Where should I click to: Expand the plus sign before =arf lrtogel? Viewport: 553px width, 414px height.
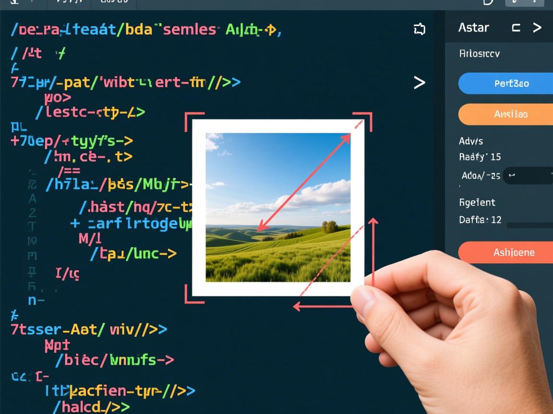75,223
